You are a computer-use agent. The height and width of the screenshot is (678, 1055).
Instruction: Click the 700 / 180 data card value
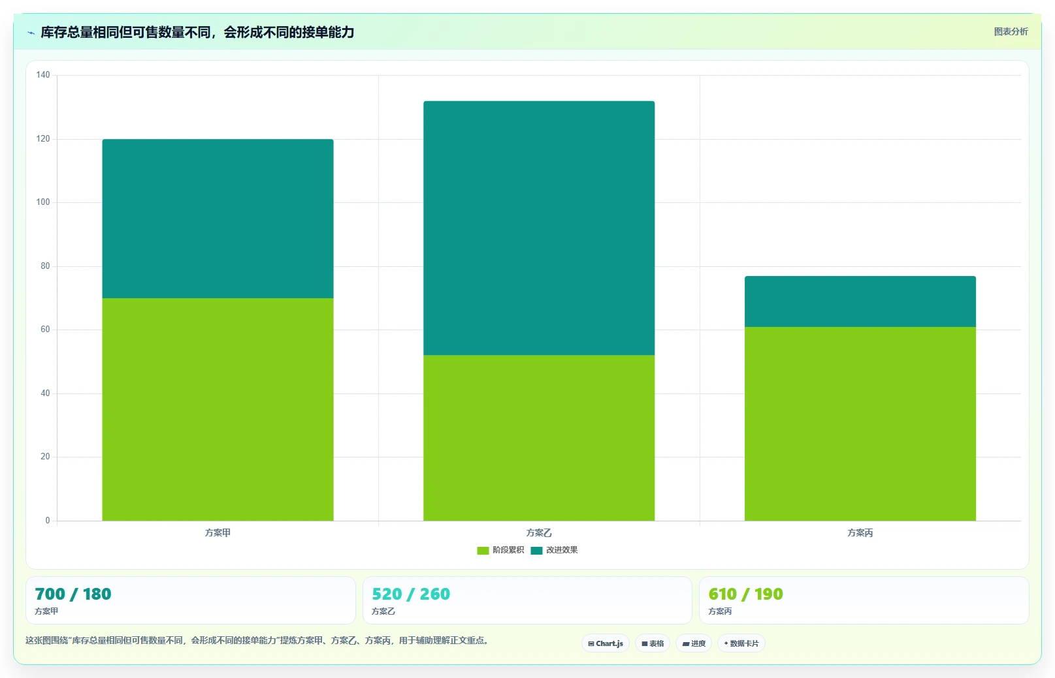tap(73, 594)
